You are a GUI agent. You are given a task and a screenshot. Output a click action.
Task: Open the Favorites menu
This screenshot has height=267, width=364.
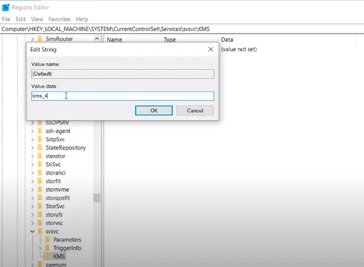[x=60, y=19]
